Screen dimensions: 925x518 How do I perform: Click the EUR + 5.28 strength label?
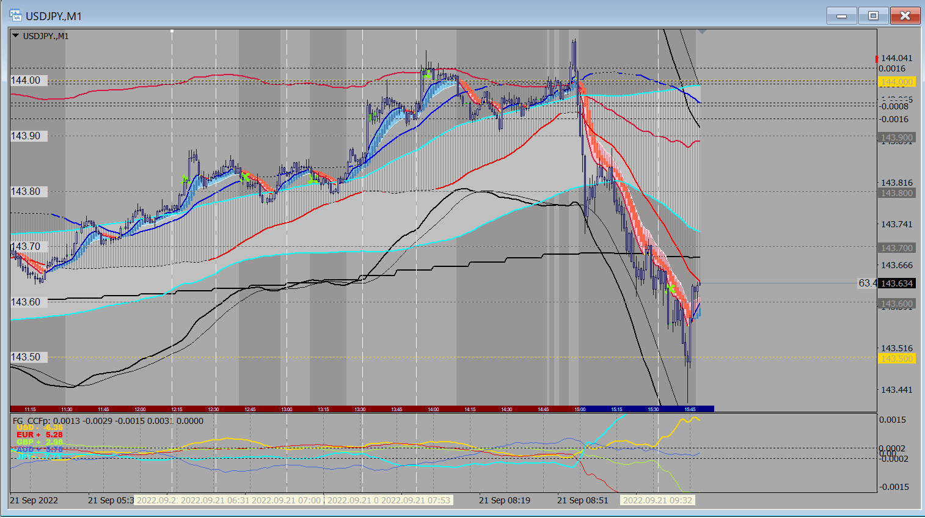40,435
